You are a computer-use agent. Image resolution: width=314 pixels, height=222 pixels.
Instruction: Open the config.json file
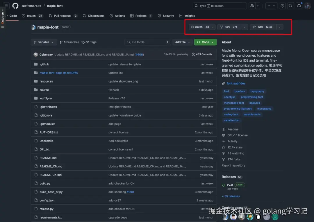pyautogui.click(x=47, y=200)
